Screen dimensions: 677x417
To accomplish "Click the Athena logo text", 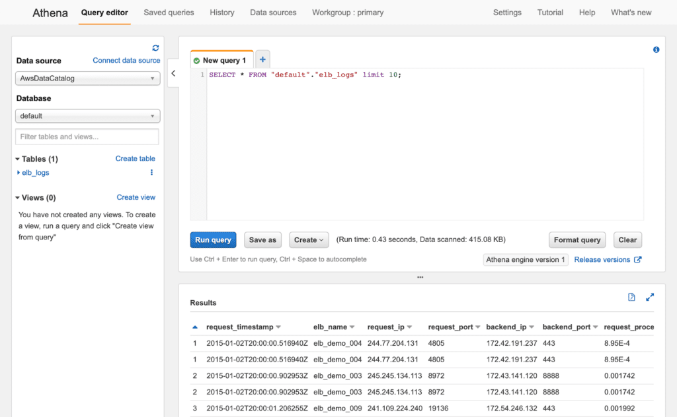I will 50,13.
